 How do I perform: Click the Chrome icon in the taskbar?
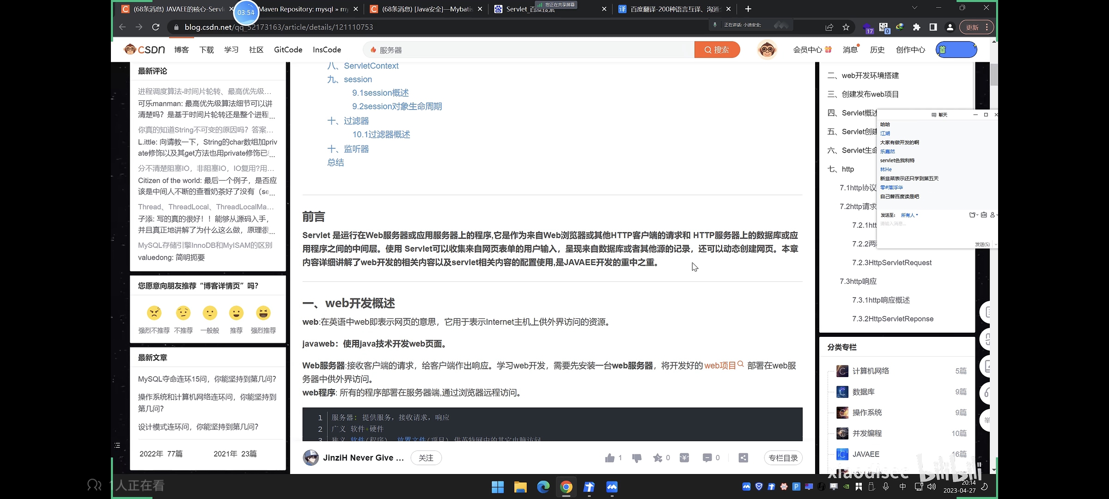click(566, 487)
